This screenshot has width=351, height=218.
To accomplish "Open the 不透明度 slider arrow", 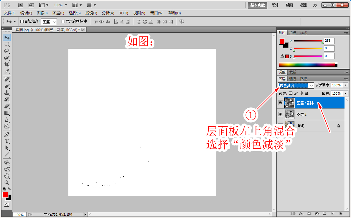I will click(345, 85).
